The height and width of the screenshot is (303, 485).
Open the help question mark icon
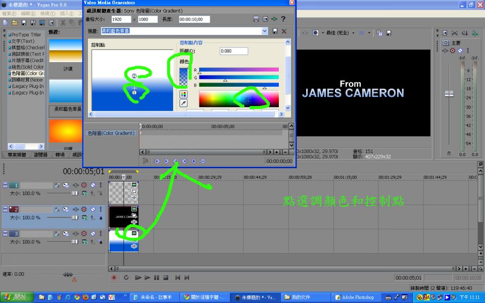pos(283,19)
